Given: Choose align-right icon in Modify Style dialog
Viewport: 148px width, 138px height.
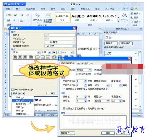Looking at the screenshot, I should 25,57.
